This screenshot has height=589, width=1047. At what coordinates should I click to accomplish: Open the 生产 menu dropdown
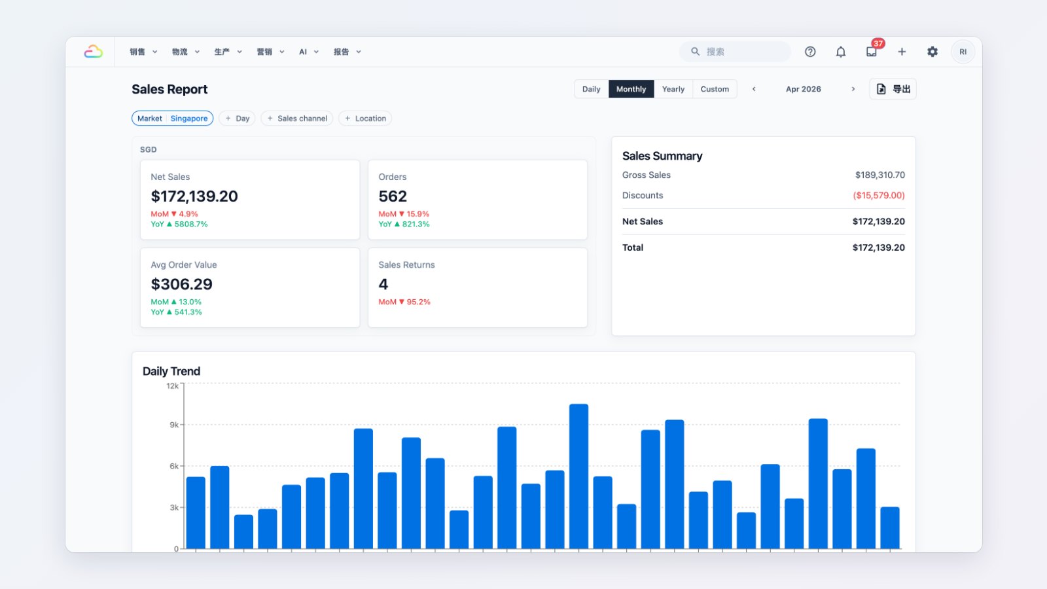[x=228, y=52]
